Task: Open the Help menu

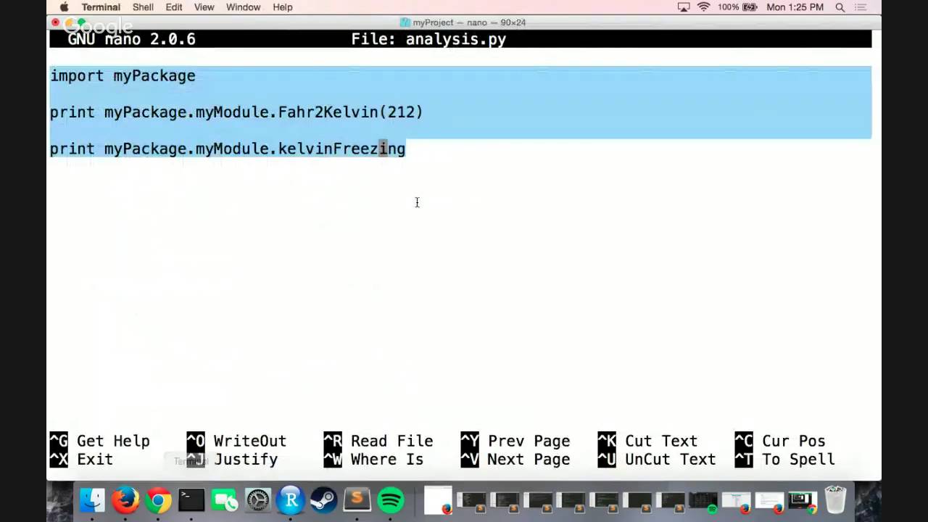Action: (x=283, y=7)
